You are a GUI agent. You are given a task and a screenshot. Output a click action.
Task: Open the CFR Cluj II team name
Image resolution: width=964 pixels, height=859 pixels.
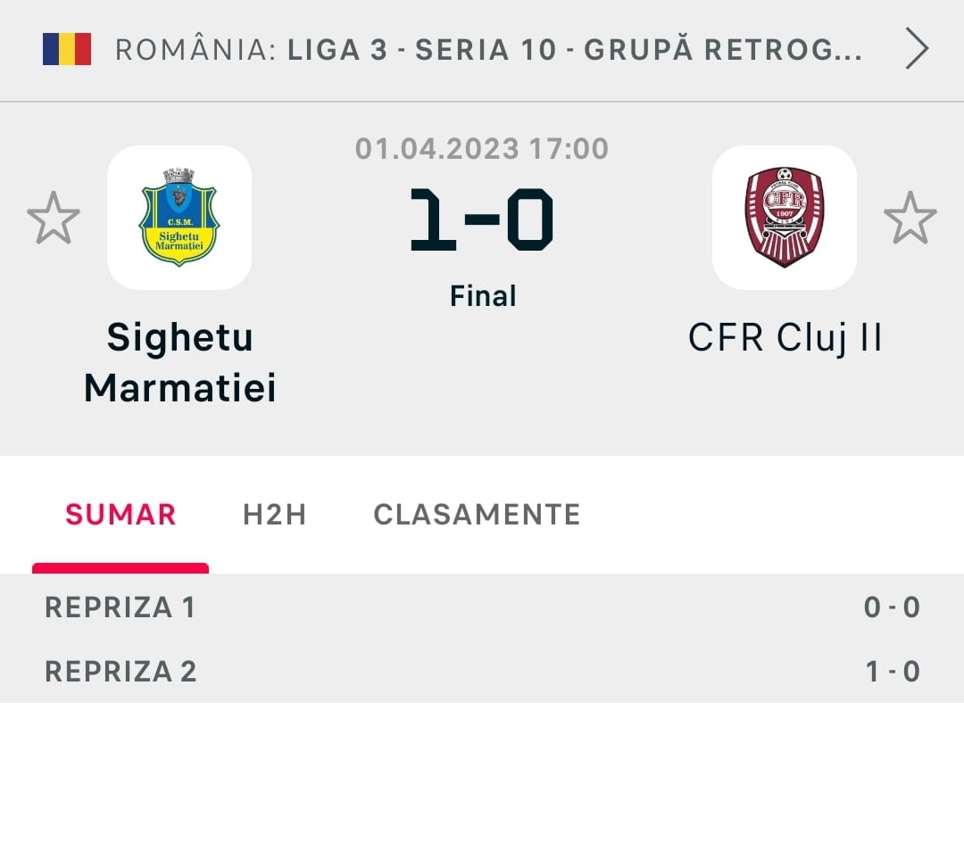785,338
